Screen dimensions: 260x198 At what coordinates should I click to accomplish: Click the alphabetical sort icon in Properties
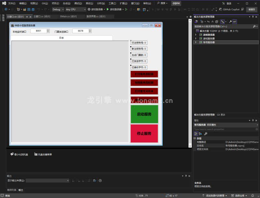pos(200,134)
